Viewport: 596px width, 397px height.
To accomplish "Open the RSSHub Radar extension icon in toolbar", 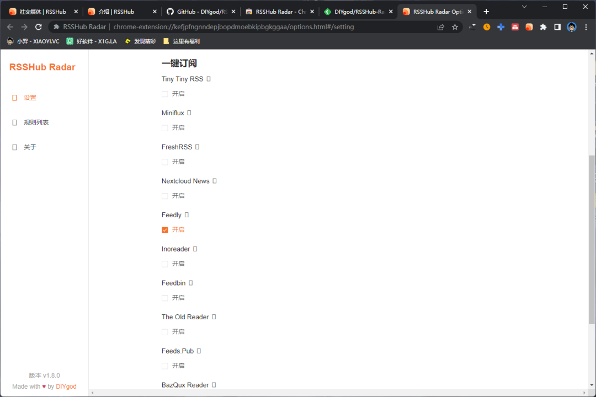I will (x=529, y=26).
